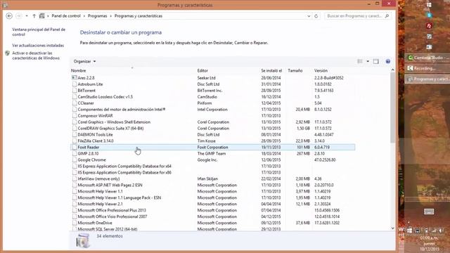This screenshot has width=450, height=253.
Task: Open the help question mark button
Action: (387, 61)
